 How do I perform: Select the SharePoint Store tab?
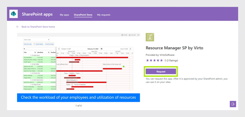(83, 15)
